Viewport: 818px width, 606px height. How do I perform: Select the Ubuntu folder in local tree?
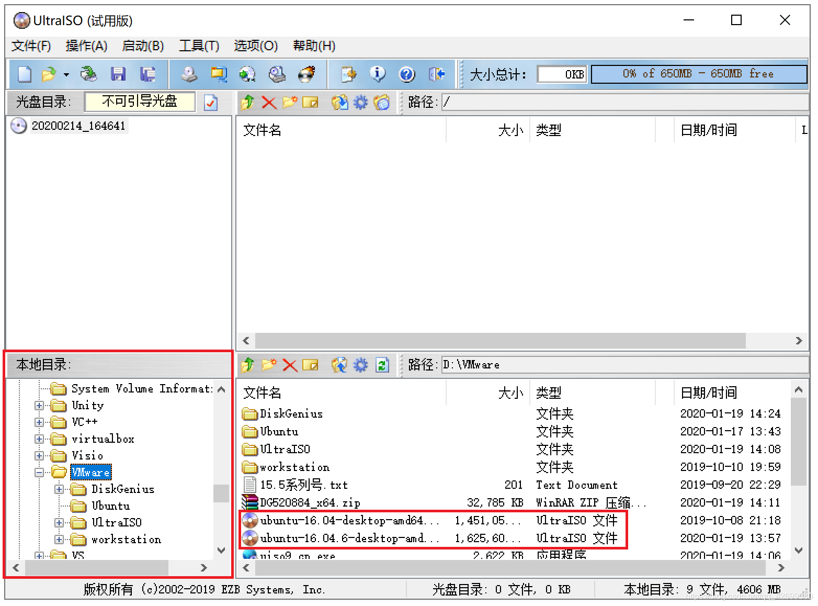pyautogui.click(x=110, y=506)
